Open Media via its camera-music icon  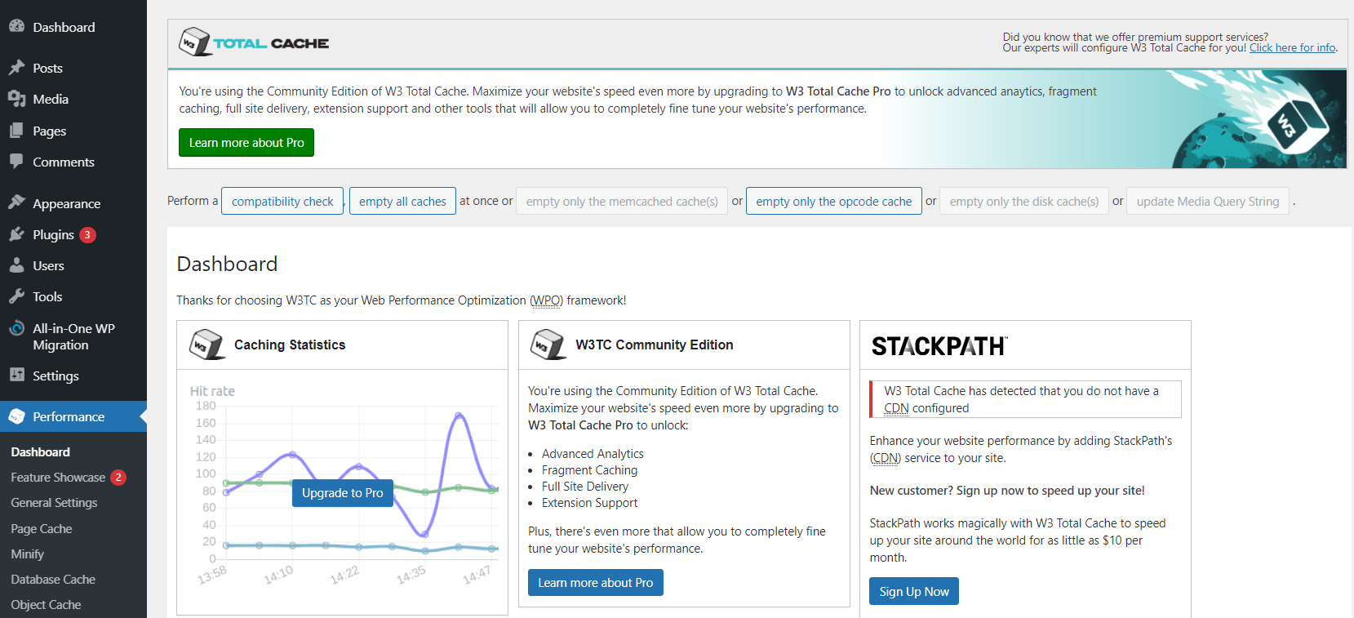tap(16, 99)
